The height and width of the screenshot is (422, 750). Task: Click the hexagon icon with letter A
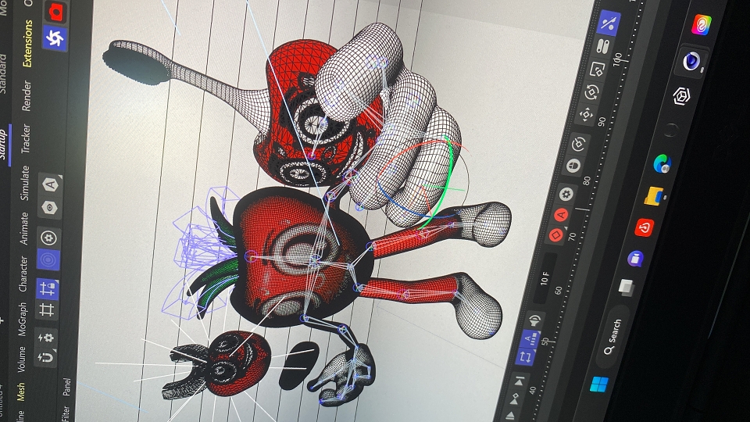(50, 184)
